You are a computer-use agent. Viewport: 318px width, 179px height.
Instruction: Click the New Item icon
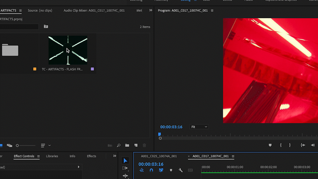[x=136, y=145]
